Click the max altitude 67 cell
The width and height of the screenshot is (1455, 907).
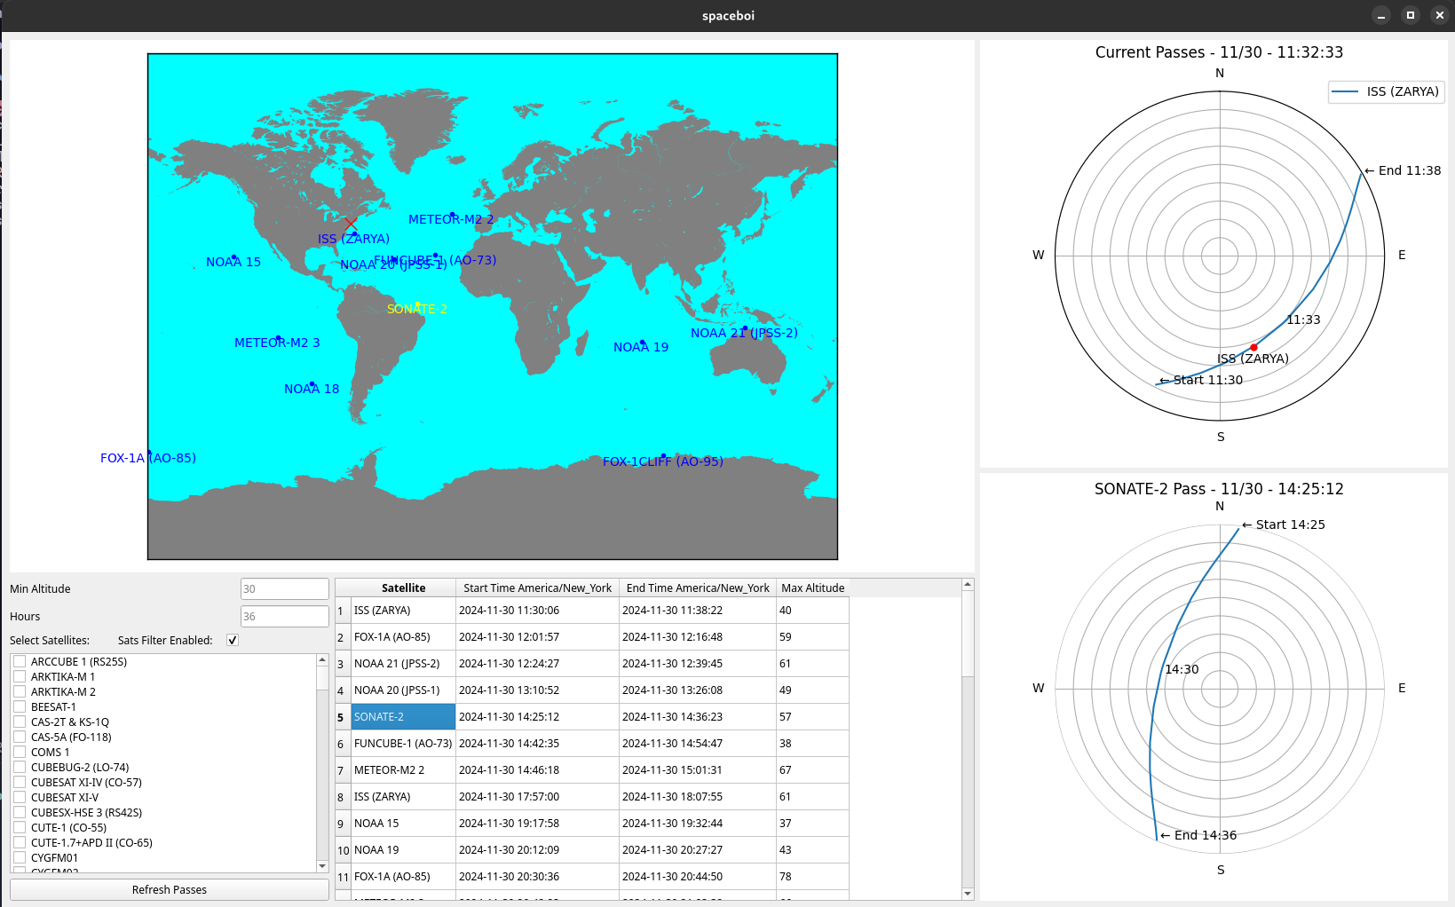(812, 770)
